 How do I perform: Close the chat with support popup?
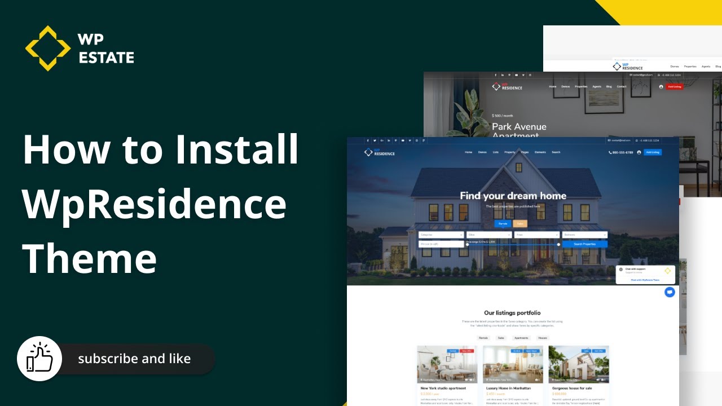click(621, 270)
